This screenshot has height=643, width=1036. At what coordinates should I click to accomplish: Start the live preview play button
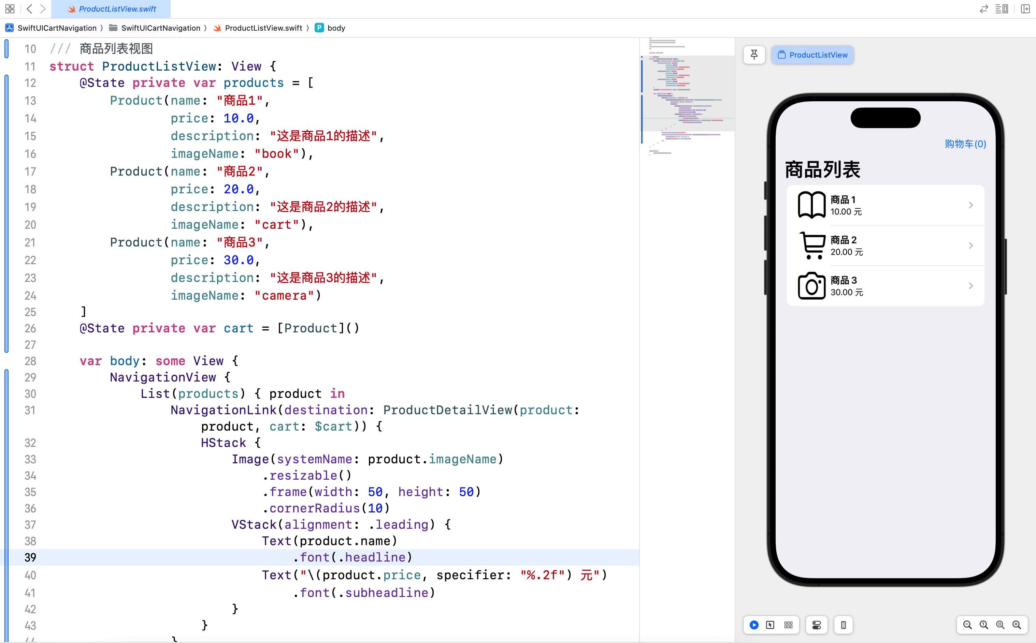(x=754, y=625)
